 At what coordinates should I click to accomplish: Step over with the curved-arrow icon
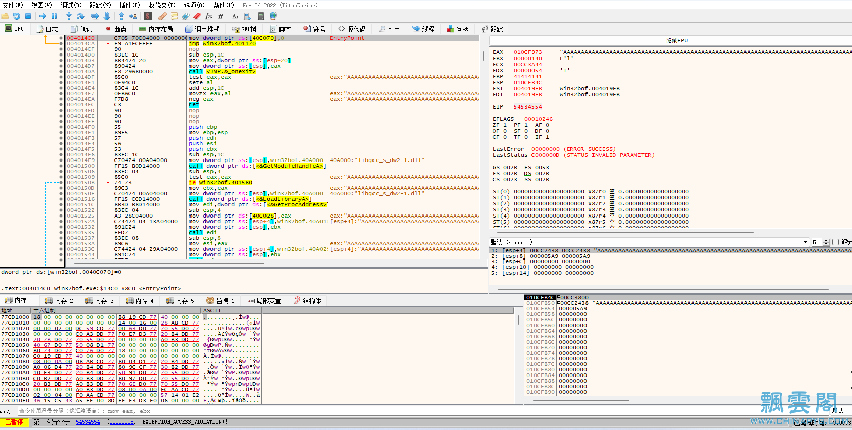[x=80, y=16]
